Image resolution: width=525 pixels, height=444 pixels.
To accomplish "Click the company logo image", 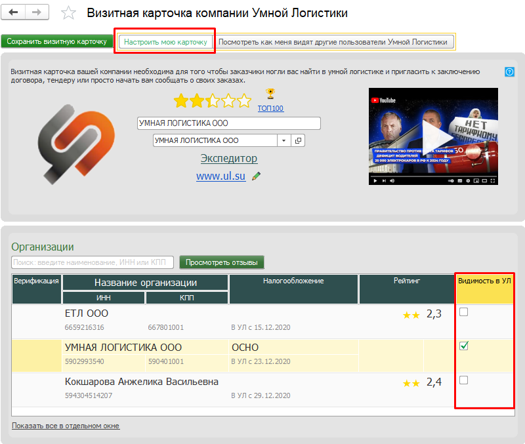I will (76, 144).
